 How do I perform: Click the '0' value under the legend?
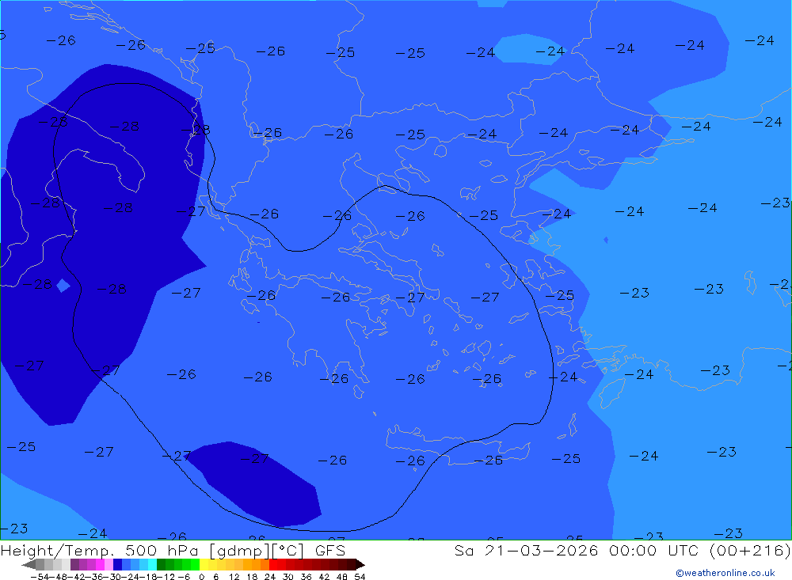coord(201,577)
